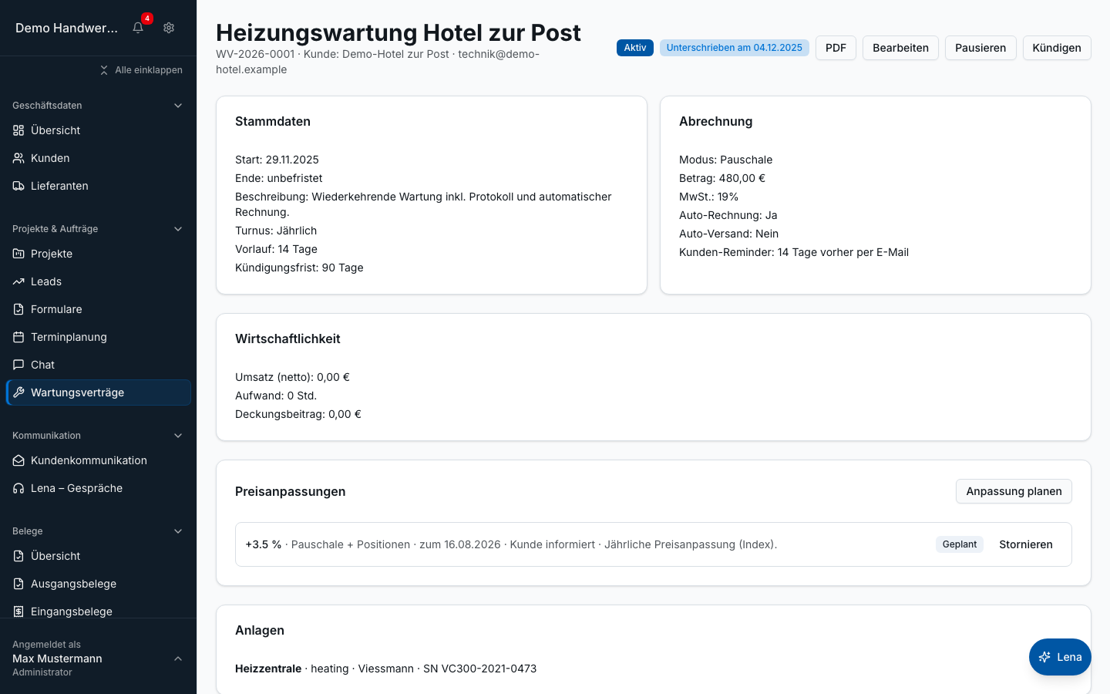Click the Aktiv status badge
The image size is (1110, 694).
[635, 48]
